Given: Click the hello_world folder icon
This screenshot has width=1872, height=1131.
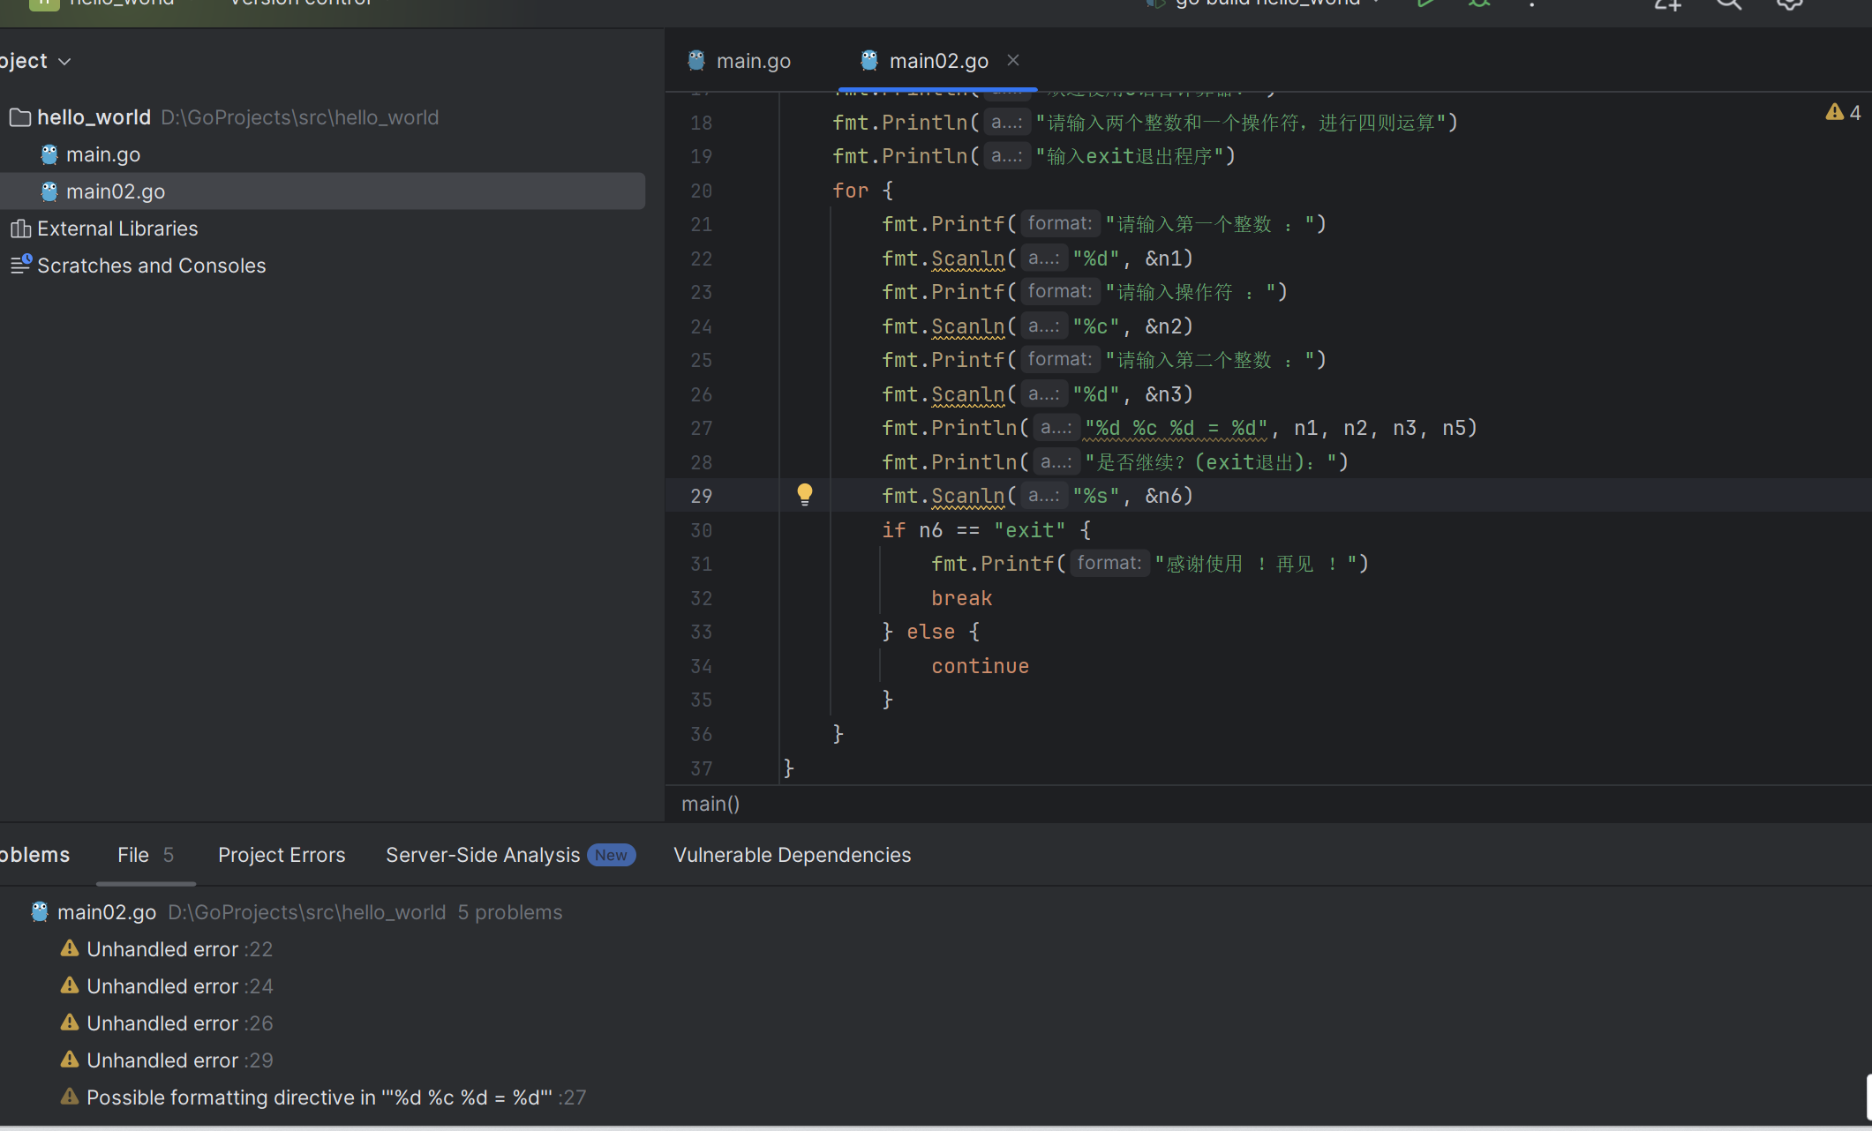Looking at the screenshot, I should click(x=20, y=117).
